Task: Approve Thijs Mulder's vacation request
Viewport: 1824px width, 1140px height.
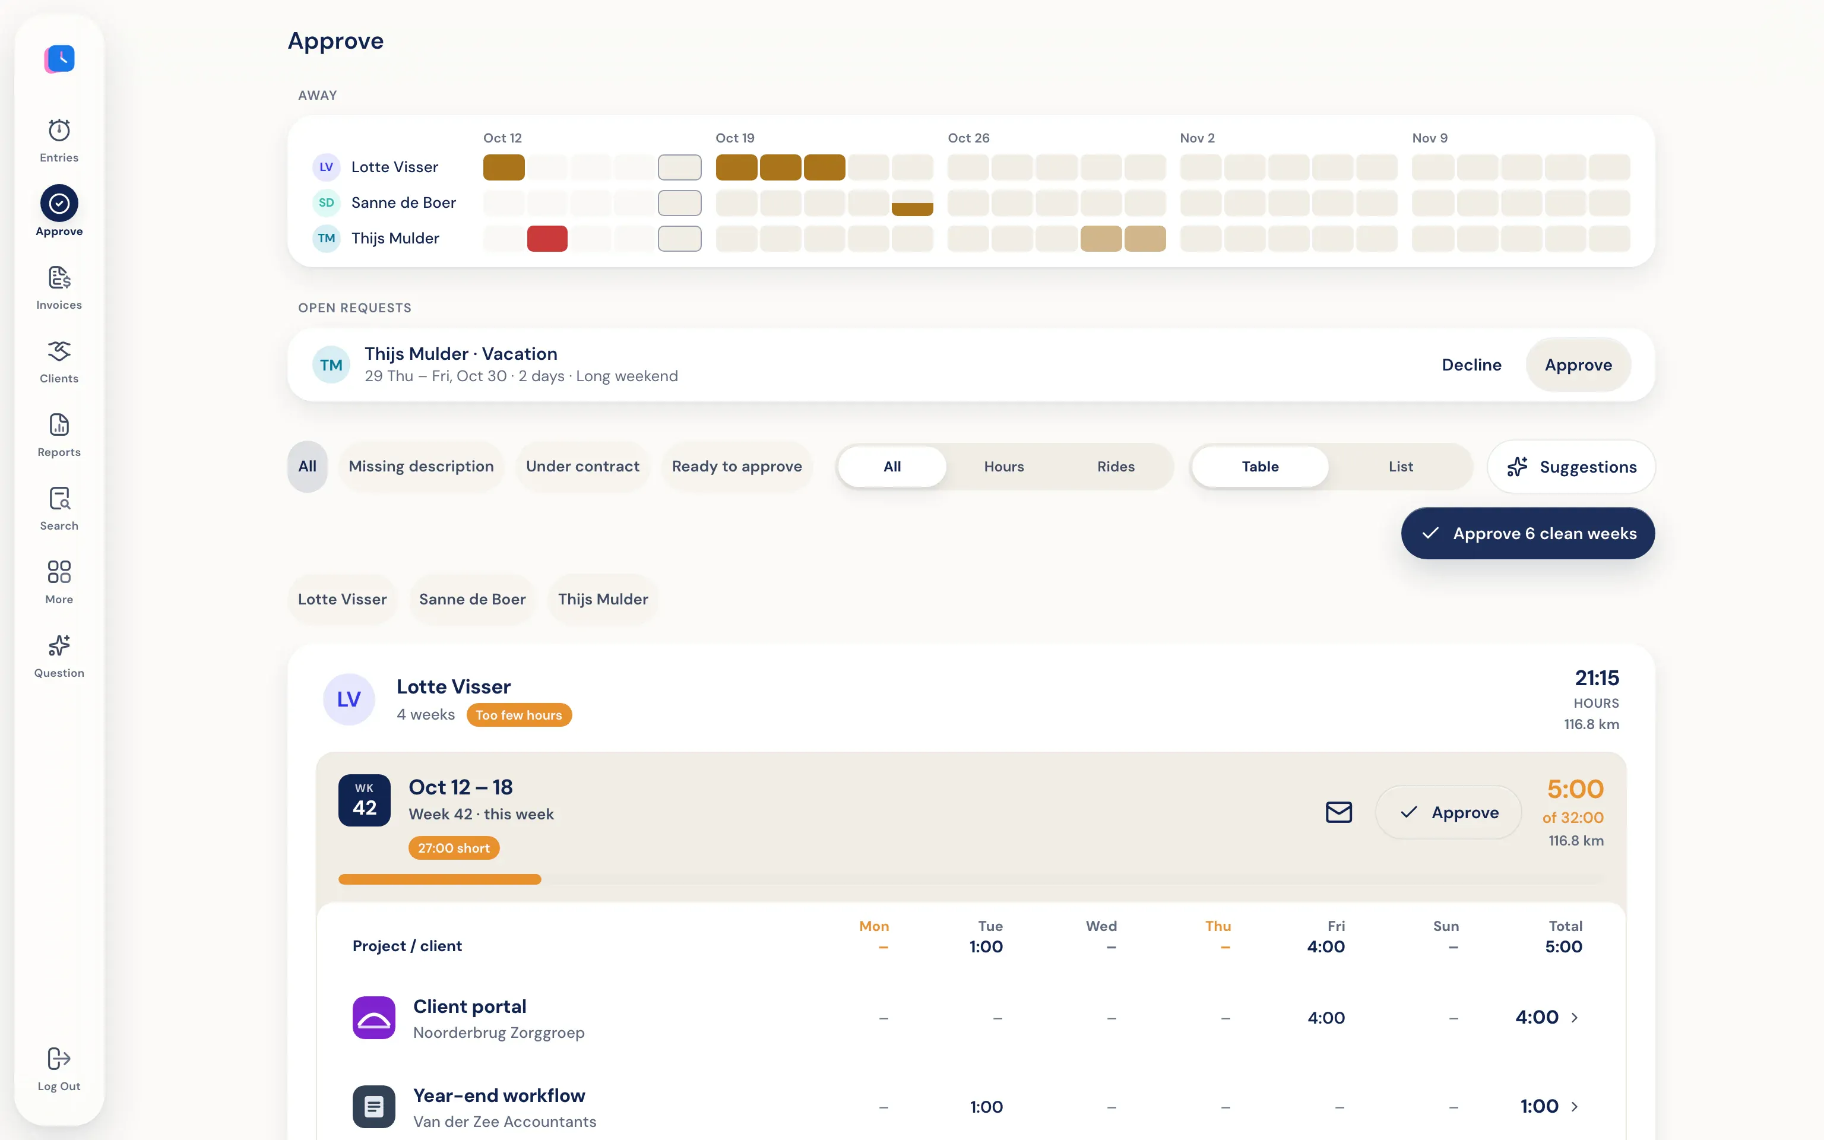Action: pyautogui.click(x=1578, y=365)
